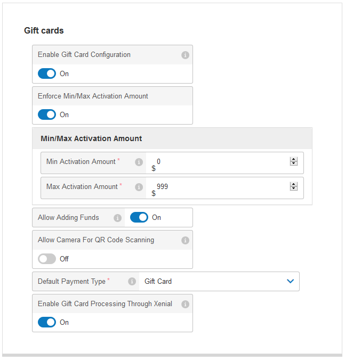Image resolution: width=345 pixels, height=361 pixels.
Task: Enable Allow Camera For QR Code Scanning
Action: pyautogui.click(x=47, y=259)
